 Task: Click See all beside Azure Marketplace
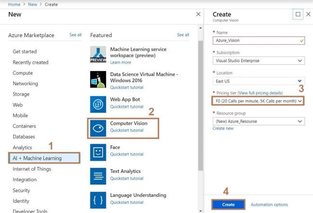point(76,35)
